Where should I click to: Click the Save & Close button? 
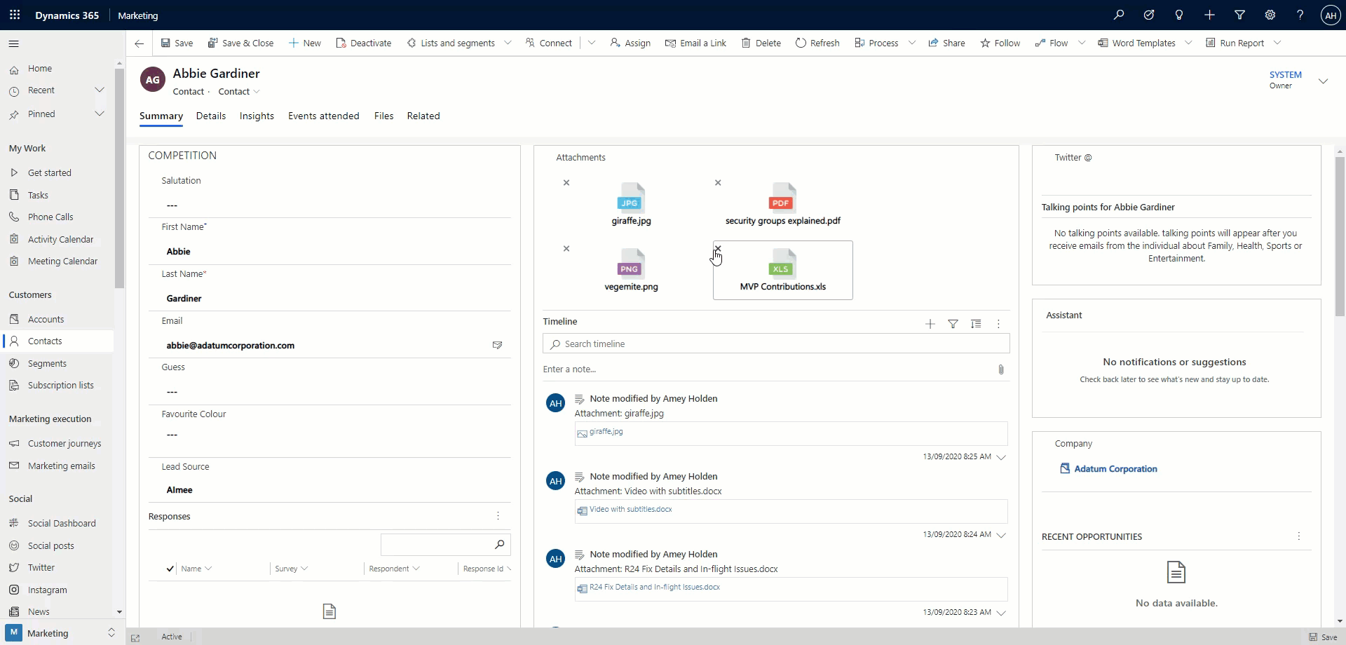point(240,43)
